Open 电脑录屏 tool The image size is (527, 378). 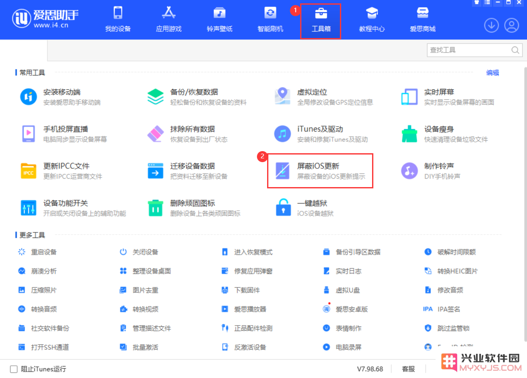pyautogui.click(x=342, y=347)
